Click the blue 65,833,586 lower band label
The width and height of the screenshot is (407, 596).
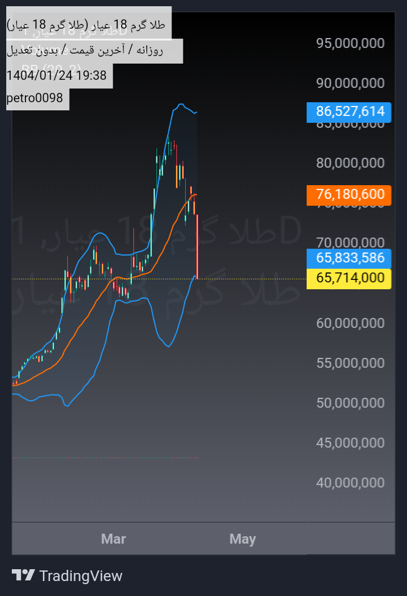tap(349, 258)
